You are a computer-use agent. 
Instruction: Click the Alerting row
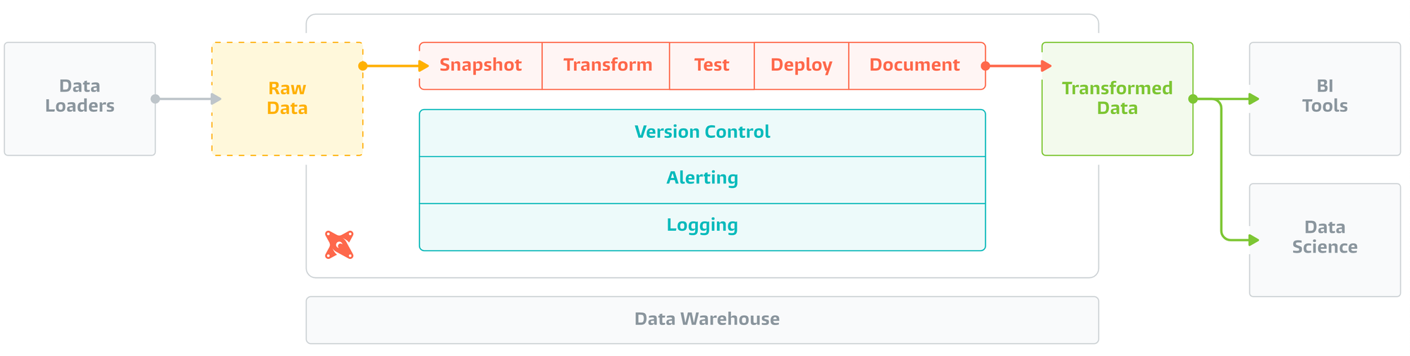702,180
